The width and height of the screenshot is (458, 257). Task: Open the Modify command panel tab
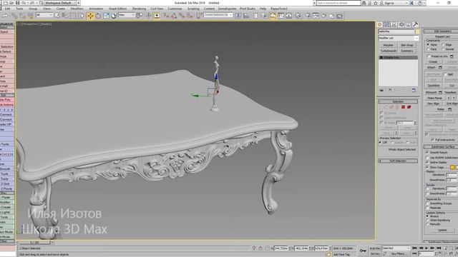386,25
